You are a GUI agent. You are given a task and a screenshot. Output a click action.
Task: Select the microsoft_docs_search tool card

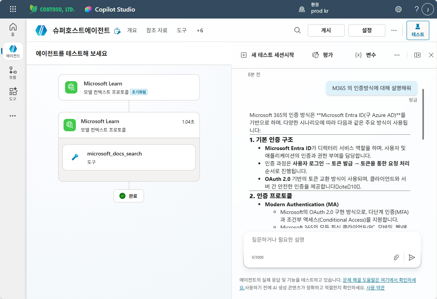pos(129,157)
